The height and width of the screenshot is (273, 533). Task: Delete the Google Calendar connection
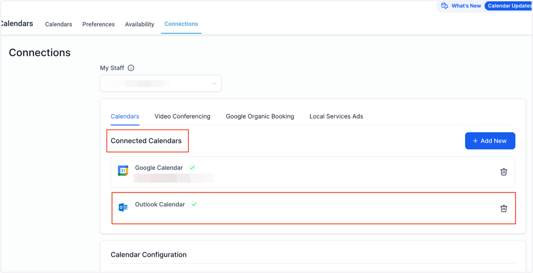504,172
